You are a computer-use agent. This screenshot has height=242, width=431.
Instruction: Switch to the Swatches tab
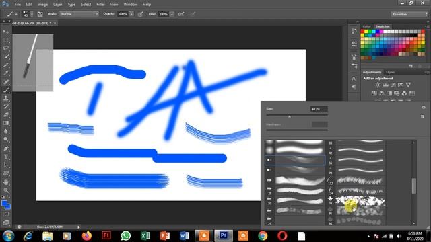pyautogui.click(x=383, y=26)
